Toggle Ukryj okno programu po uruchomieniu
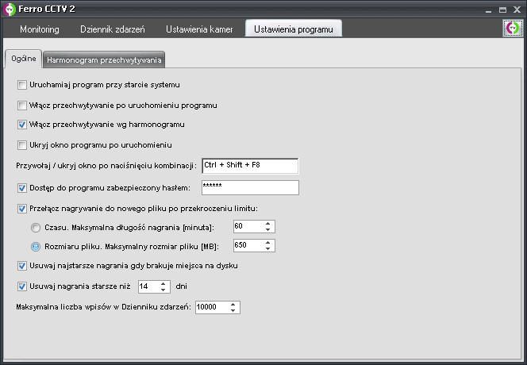The image size is (527, 365). 22,145
